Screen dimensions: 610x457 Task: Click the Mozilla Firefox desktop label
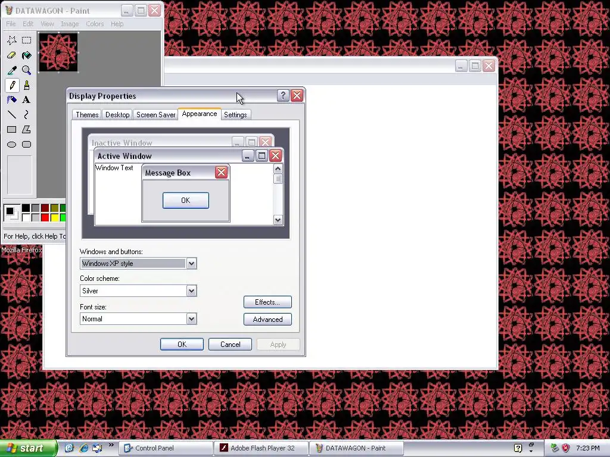click(21, 250)
